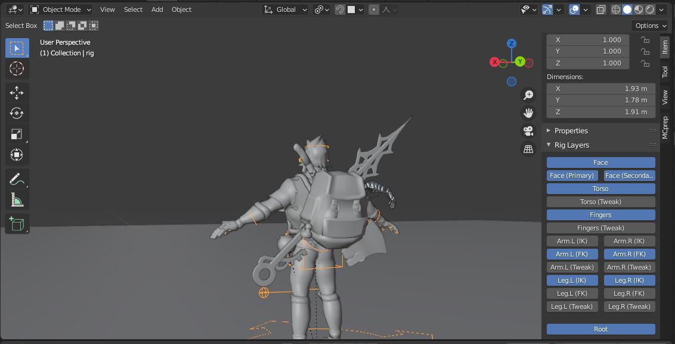
Task: Click the Face rig layer button
Action: pos(600,162)
